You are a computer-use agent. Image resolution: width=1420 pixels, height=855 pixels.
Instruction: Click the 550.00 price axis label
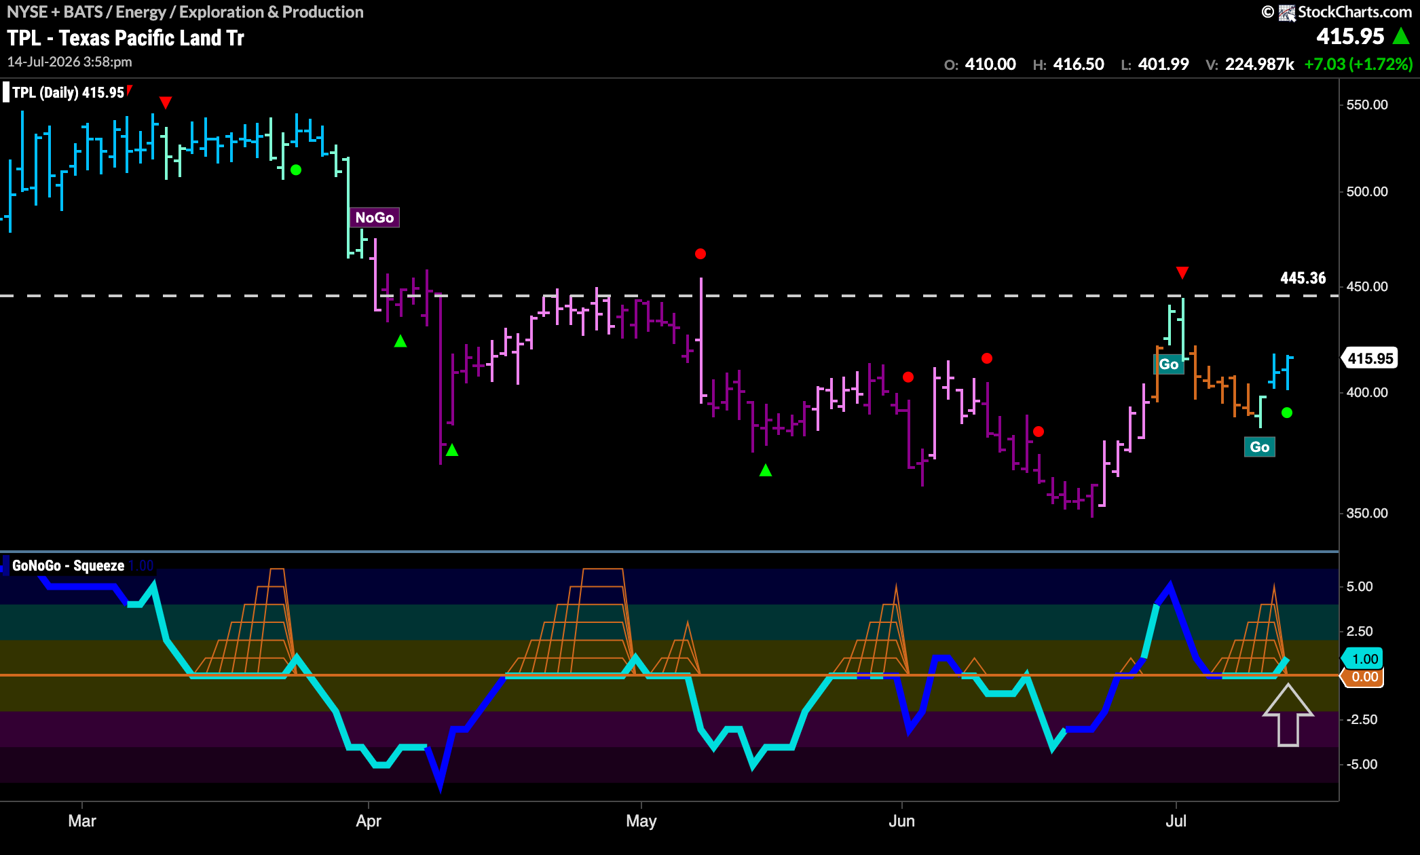(1367, 105)
